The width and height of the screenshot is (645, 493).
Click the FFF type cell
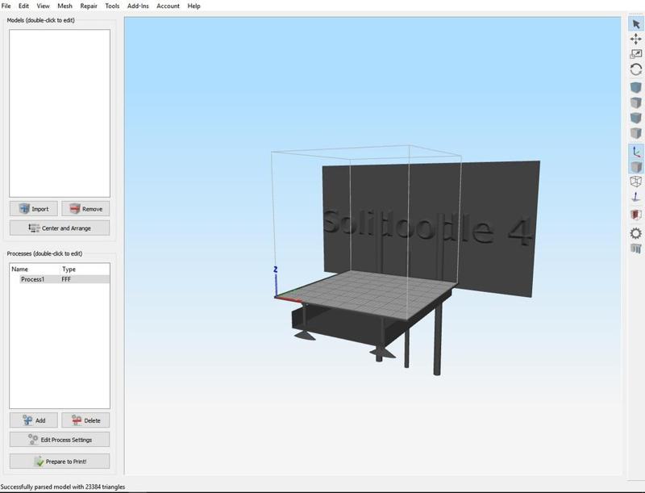66,279
